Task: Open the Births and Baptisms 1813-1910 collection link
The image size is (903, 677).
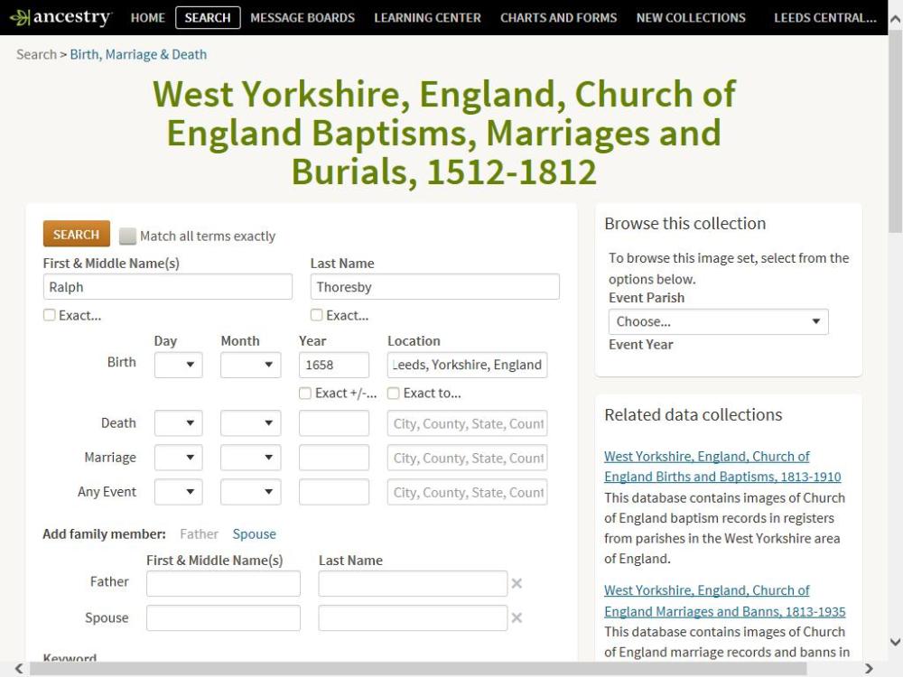Action: [713, 467]
